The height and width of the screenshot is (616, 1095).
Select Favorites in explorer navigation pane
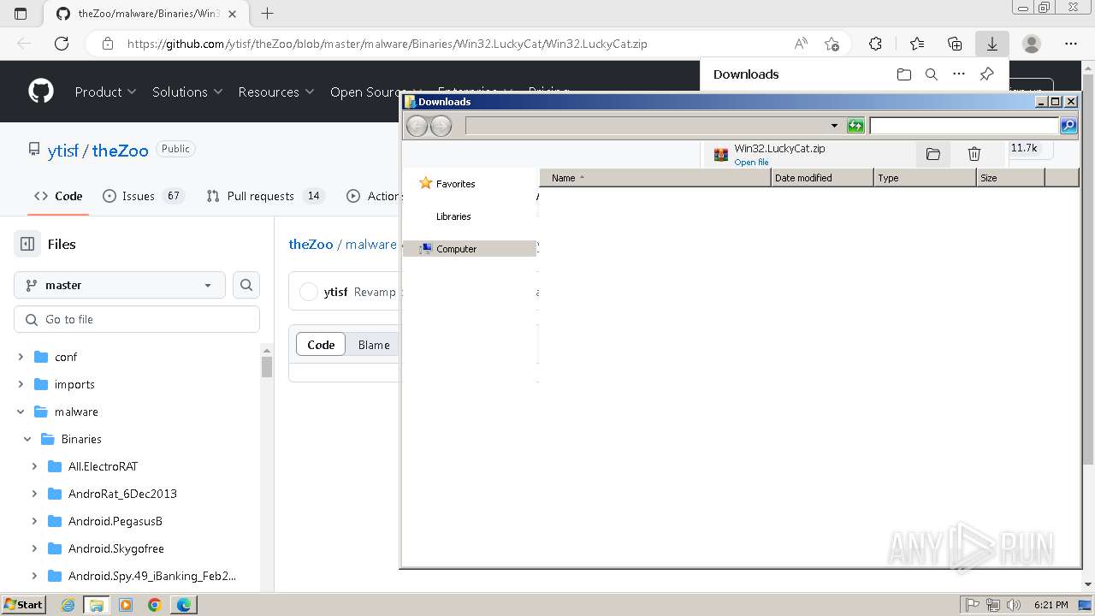click(455, 184)
